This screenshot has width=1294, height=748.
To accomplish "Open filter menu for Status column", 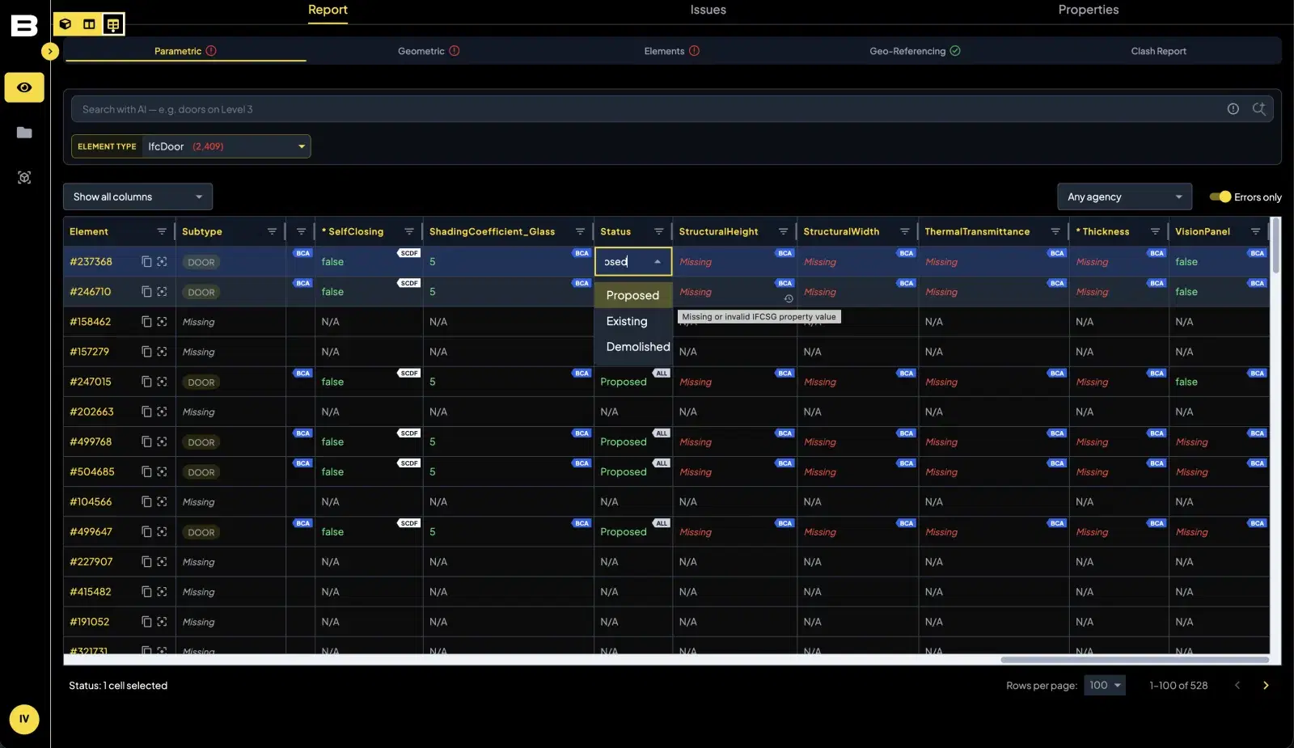I will (x=659, y=231).
